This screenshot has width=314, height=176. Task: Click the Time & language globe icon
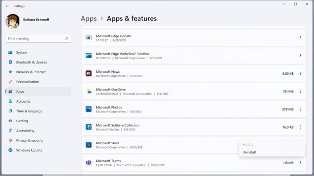(x=10, y=111)
